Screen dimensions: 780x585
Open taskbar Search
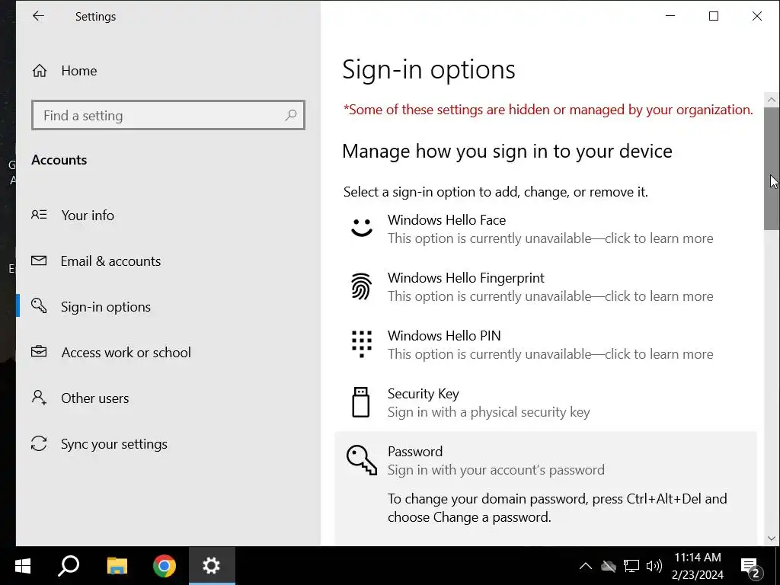click(x=69, y=566)
